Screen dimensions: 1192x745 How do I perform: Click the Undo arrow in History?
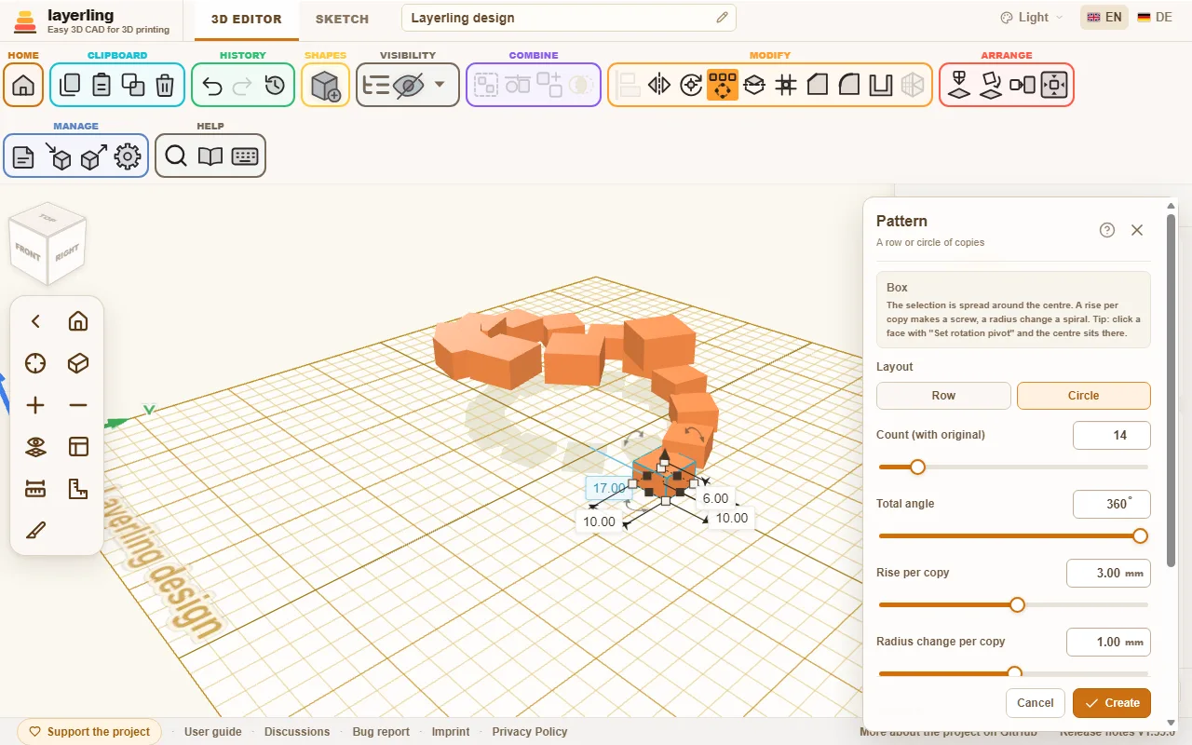coord(212,86)
